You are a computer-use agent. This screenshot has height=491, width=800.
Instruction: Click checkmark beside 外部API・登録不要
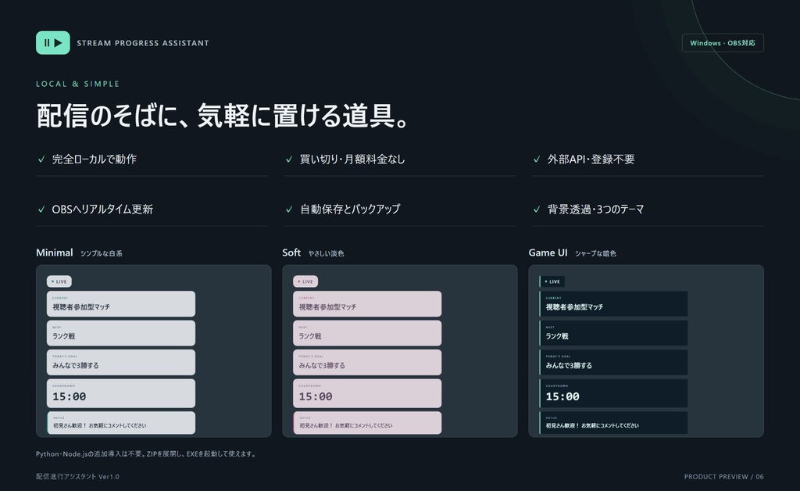coord(537,159)
